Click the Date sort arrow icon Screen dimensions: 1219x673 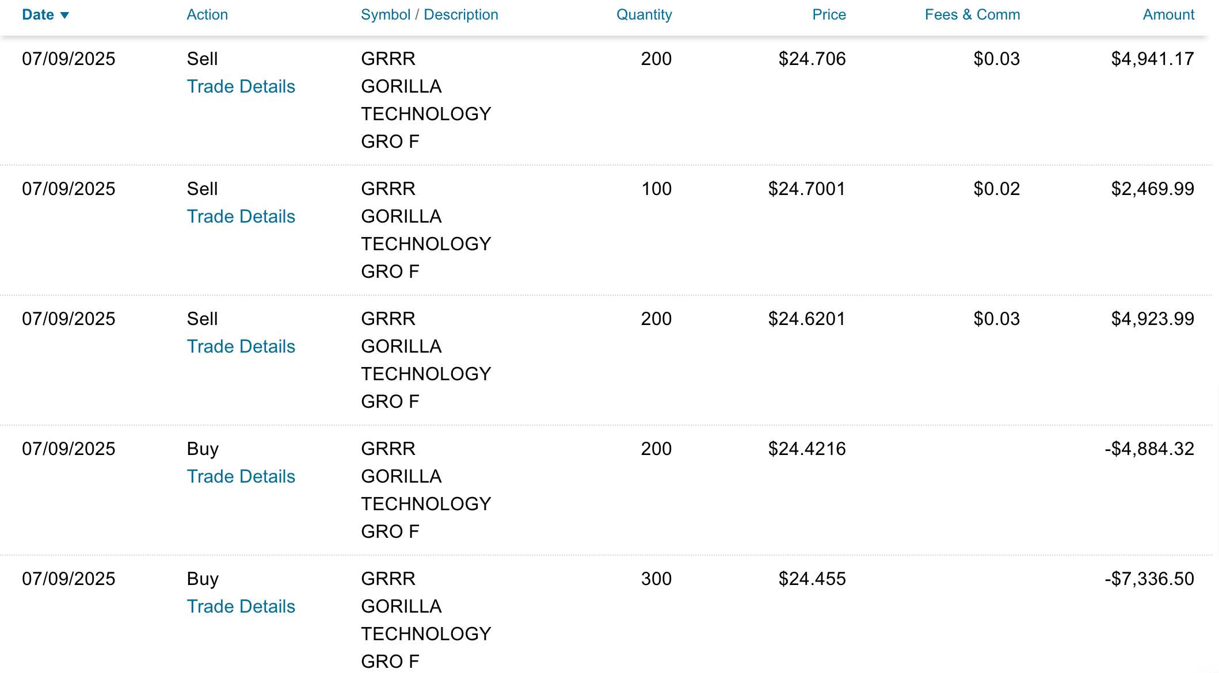[x=64, y=16]
